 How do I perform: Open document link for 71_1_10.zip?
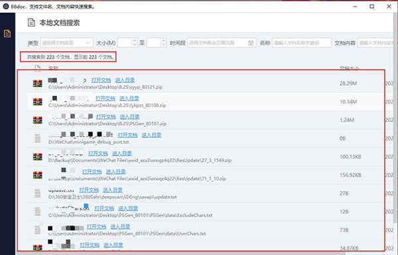(x=92, y=172)
